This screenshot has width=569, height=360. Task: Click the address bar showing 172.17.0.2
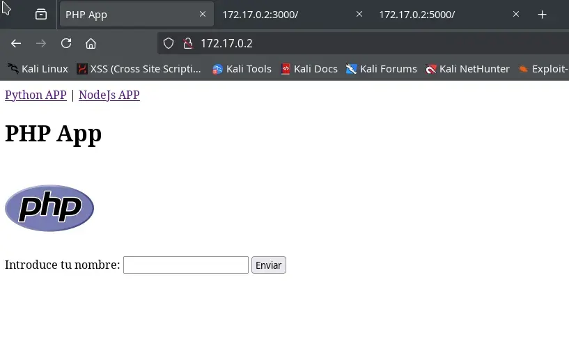[363, 44]
